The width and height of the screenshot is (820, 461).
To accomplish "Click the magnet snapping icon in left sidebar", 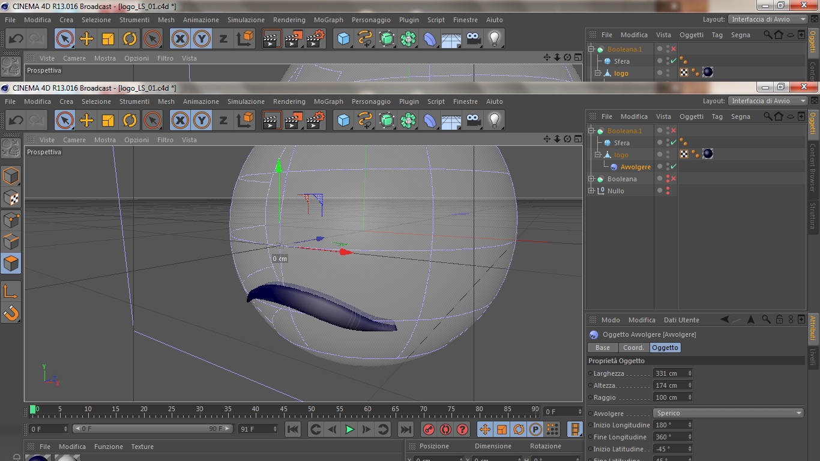I will coord(11,313).
